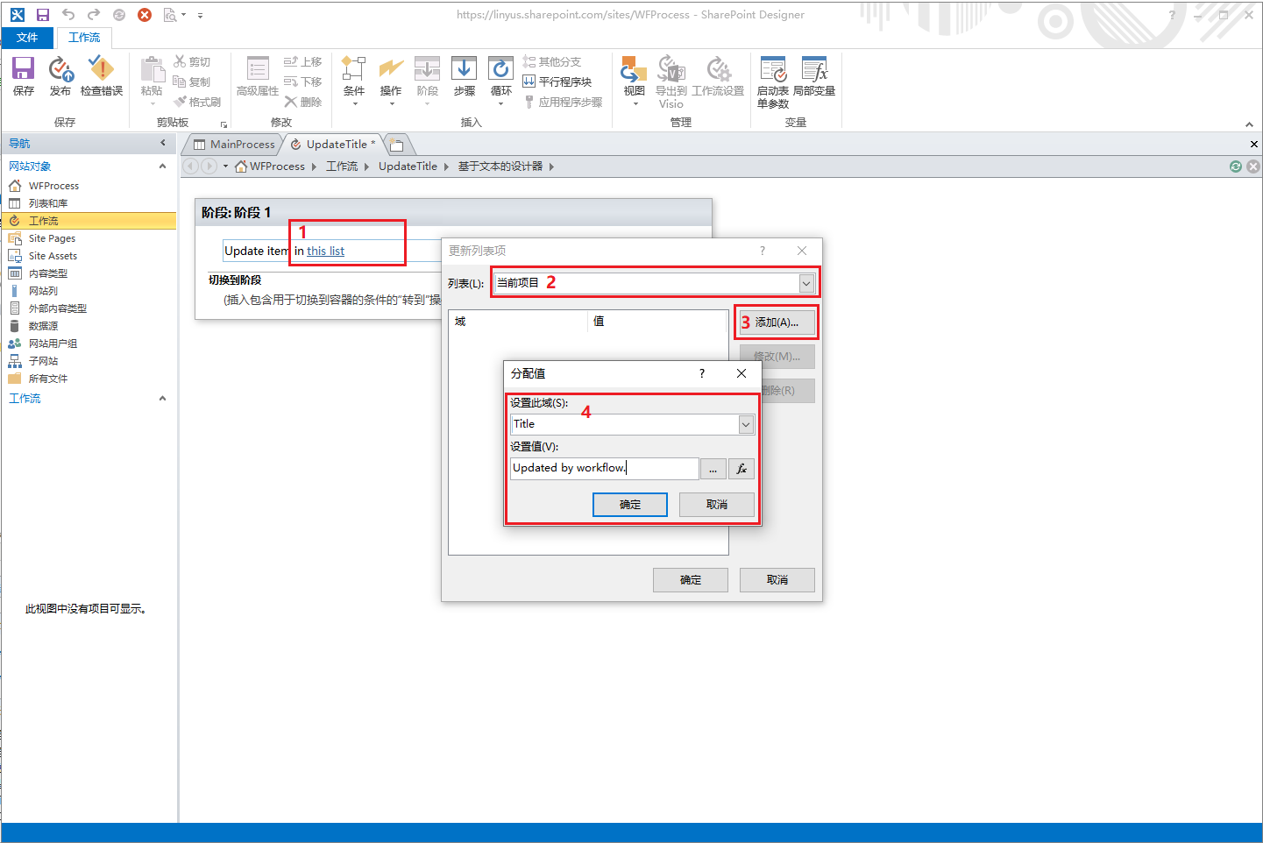The height and width of the screenshot is (843, 1263).
Task: Select Workflows (工作流) in navigation
Action: [x=89, y=221]
